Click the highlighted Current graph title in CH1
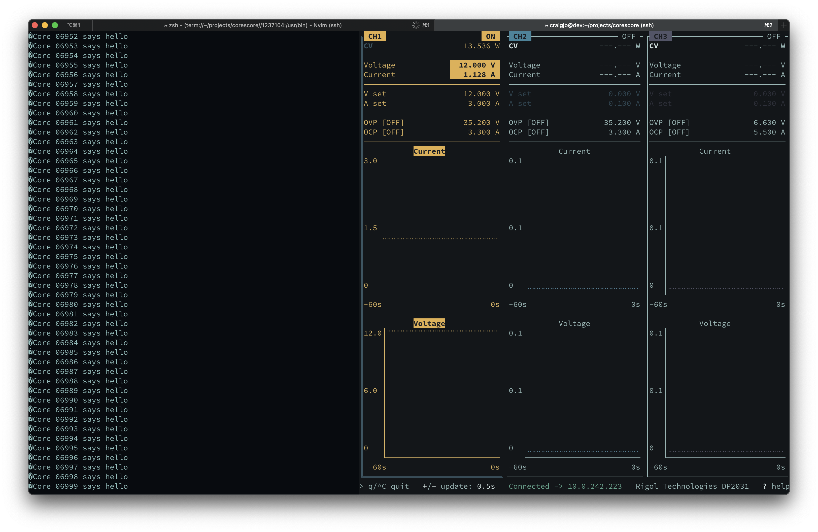The height and width of the screenshot is (532, 818). [429, 151]
